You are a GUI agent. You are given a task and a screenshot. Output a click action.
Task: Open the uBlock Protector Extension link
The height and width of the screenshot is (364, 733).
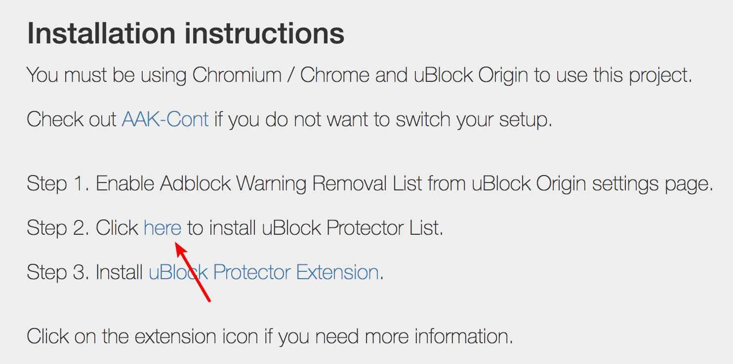click(264, 272)
